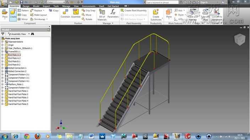Click Create iPart/iAssembly

click(x=134, y=11)
